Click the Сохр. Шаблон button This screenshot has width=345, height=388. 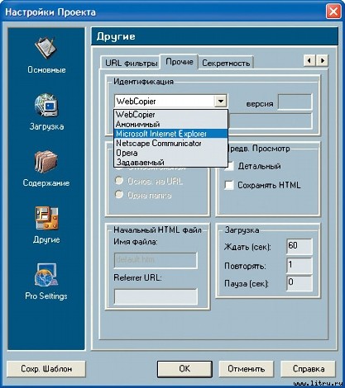[46, 368]
